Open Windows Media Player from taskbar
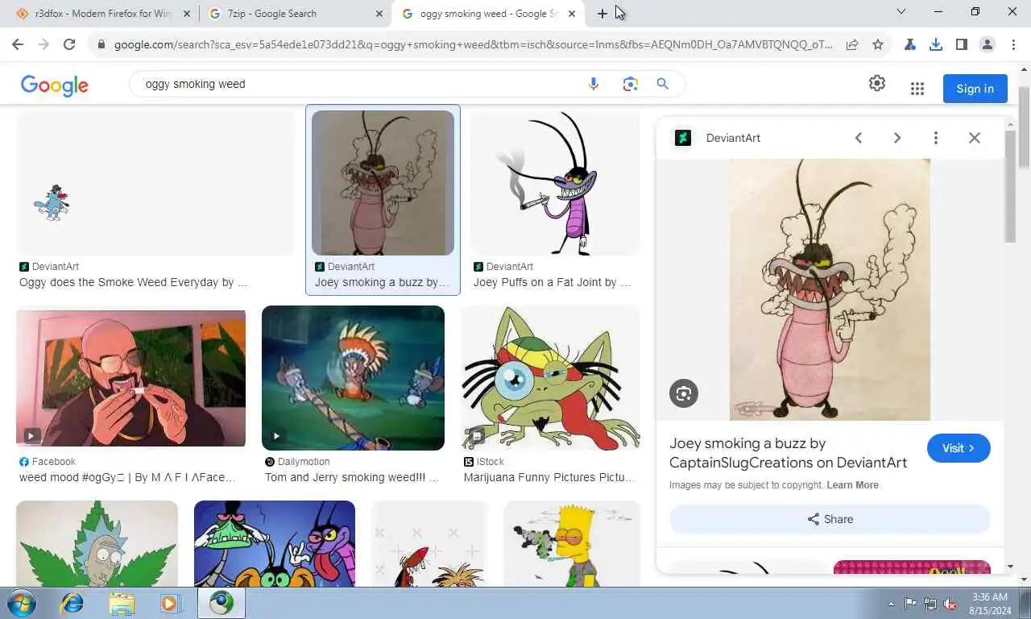1031x619 pixels. pos(171,603)
